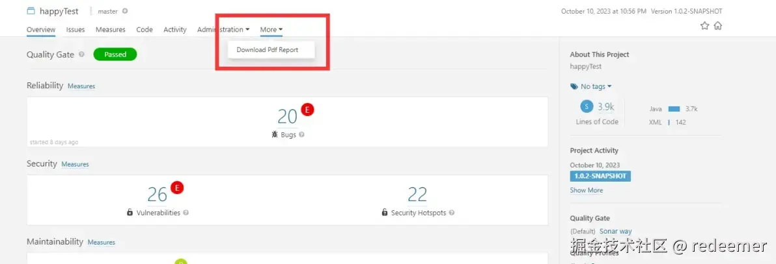776x264 pixels.
Task: Click the plus icon beside master branch
Action: click(125, 11)
